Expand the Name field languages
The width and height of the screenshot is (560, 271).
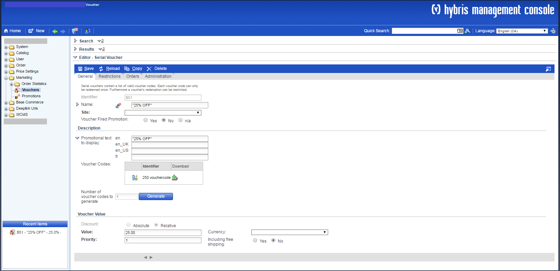[x=77, y=104]
